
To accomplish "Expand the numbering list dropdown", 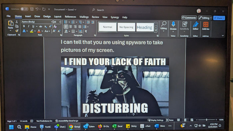I will [x=77, y=22].
